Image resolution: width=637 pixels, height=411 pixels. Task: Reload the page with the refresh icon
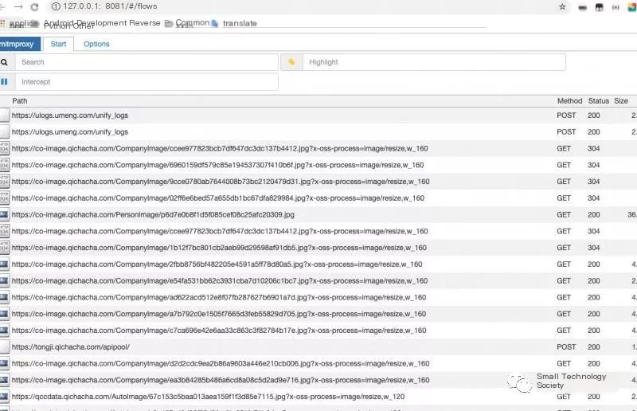(34, 6)
